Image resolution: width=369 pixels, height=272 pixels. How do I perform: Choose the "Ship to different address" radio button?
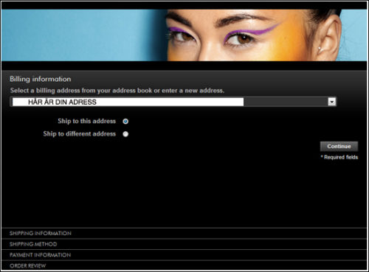(125, 134)
